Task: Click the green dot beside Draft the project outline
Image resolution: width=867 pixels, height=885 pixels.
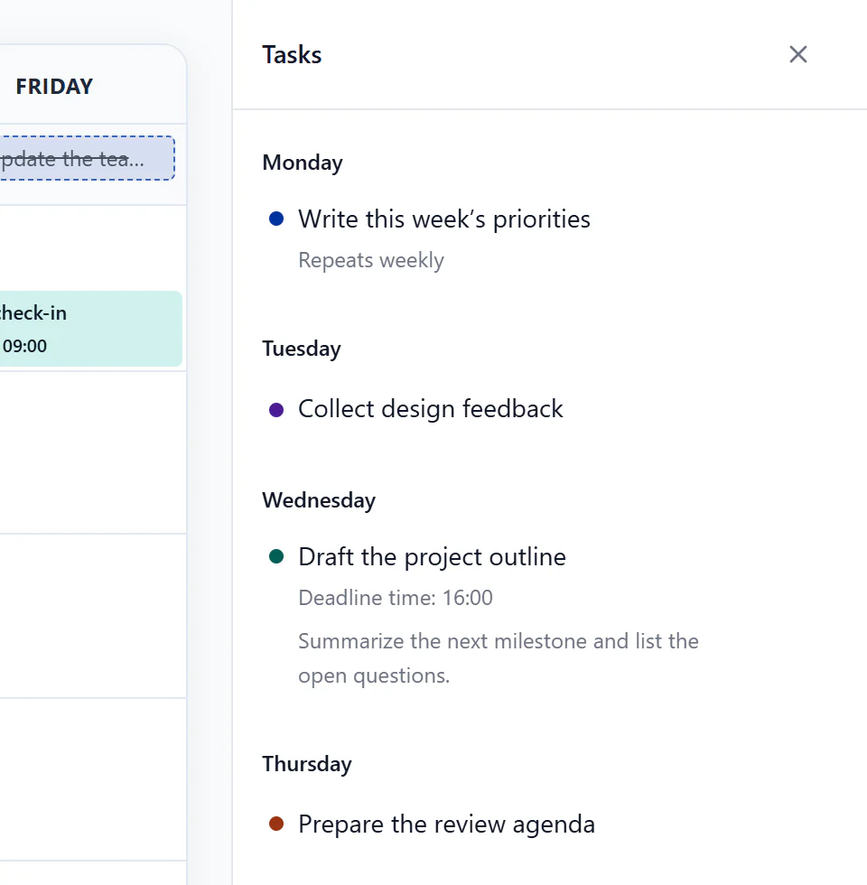Action: (x=276, y=556)
